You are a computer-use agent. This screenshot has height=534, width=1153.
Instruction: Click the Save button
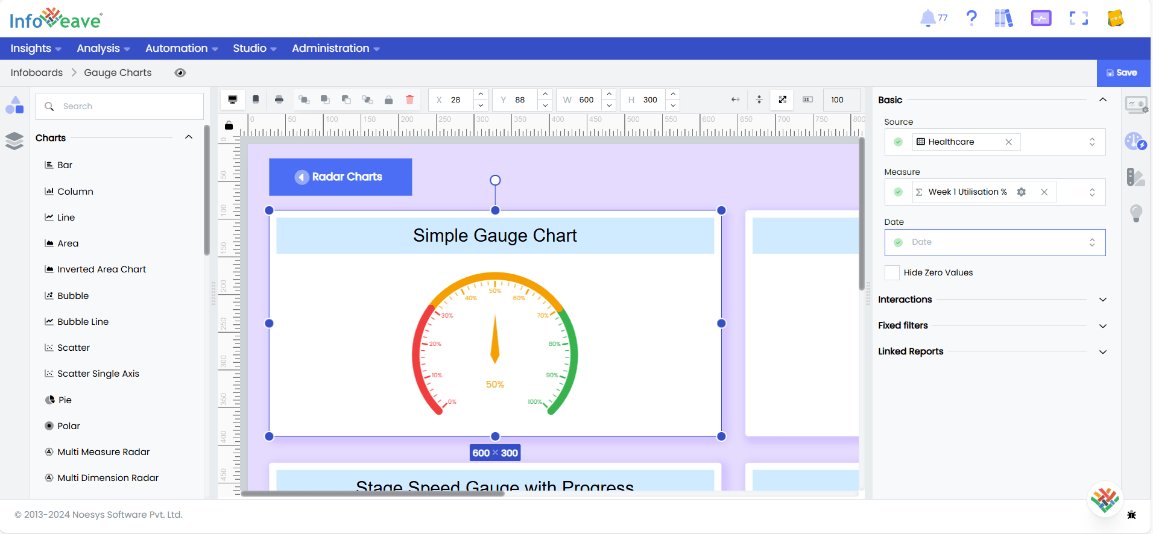[1122, 73]
